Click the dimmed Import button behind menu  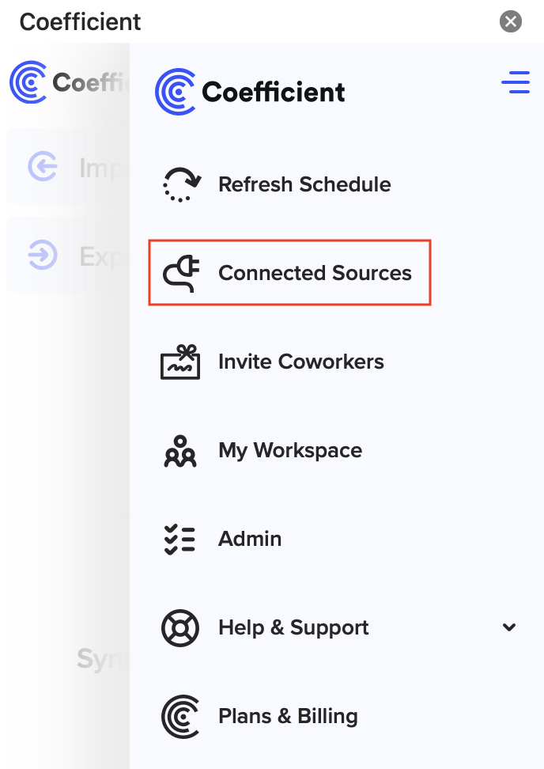pos(67,167)
